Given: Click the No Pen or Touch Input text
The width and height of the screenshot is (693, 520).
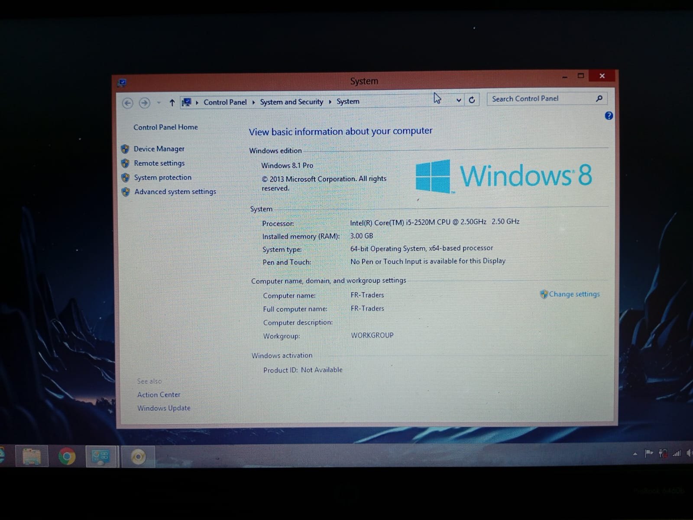Looking at the screenshot, I should (x=428, y=261).
